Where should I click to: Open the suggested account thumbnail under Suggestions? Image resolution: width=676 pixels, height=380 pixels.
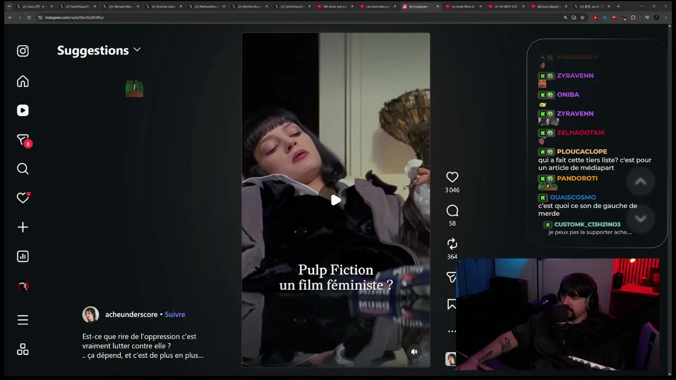134,89
